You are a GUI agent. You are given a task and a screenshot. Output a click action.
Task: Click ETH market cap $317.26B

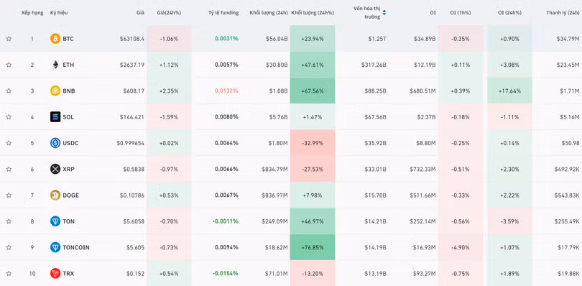coord(374,65)
